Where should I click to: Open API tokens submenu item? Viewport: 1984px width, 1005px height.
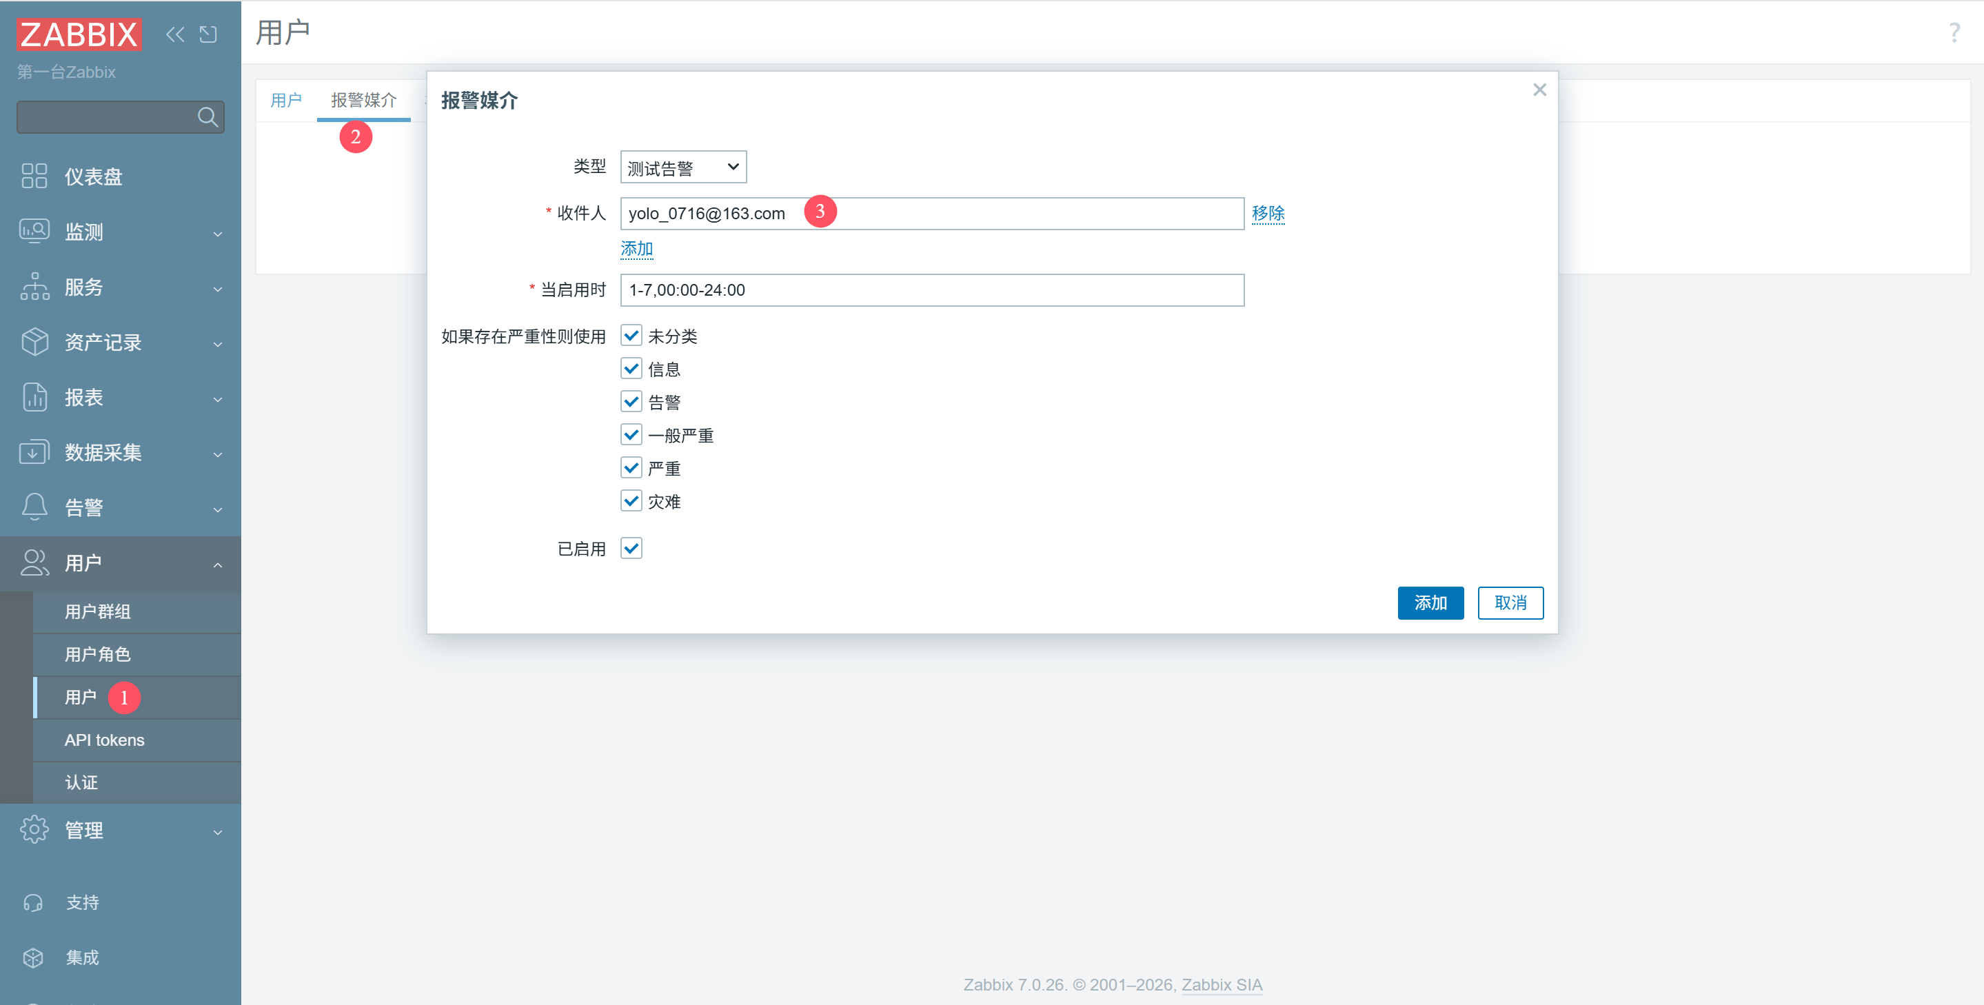136,740
